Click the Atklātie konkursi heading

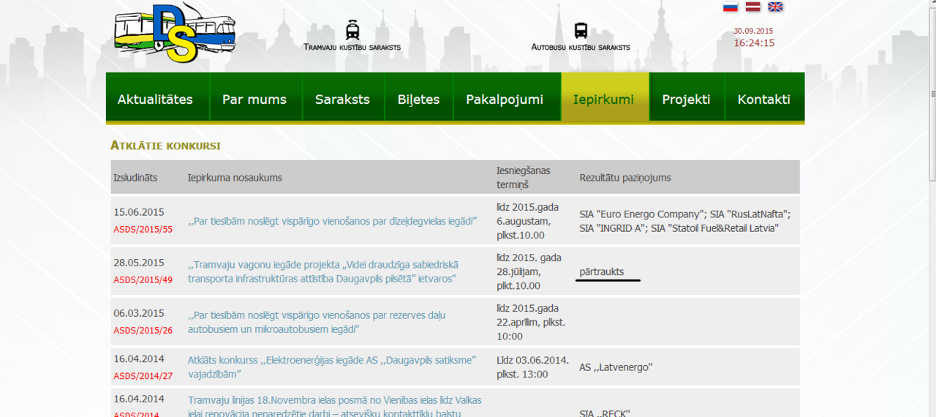165,146
